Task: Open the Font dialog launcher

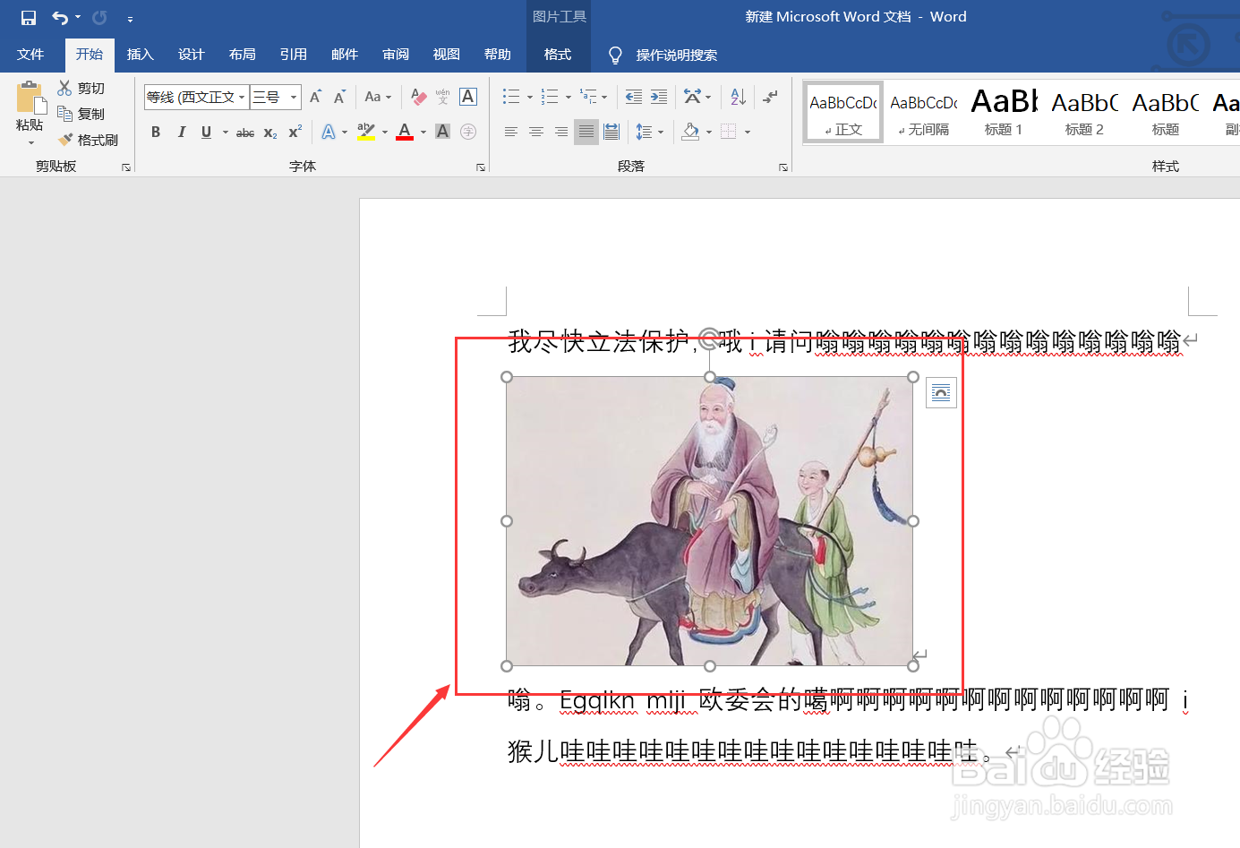Action: coord(481,167)
